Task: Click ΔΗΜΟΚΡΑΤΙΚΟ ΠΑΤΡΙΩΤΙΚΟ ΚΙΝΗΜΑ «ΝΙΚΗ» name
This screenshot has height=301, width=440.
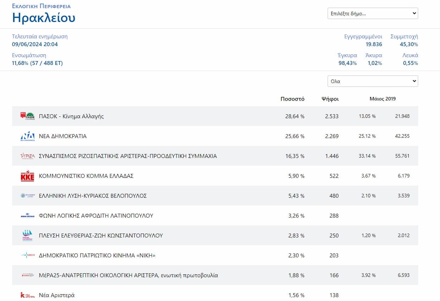Action: 97,255
